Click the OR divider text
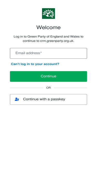 point(49,88)
